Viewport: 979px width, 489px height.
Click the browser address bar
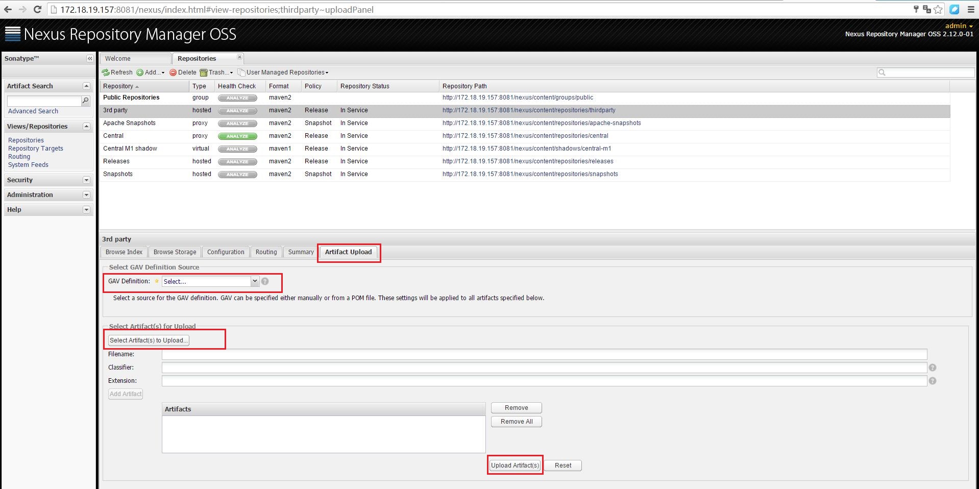[480, 10]
